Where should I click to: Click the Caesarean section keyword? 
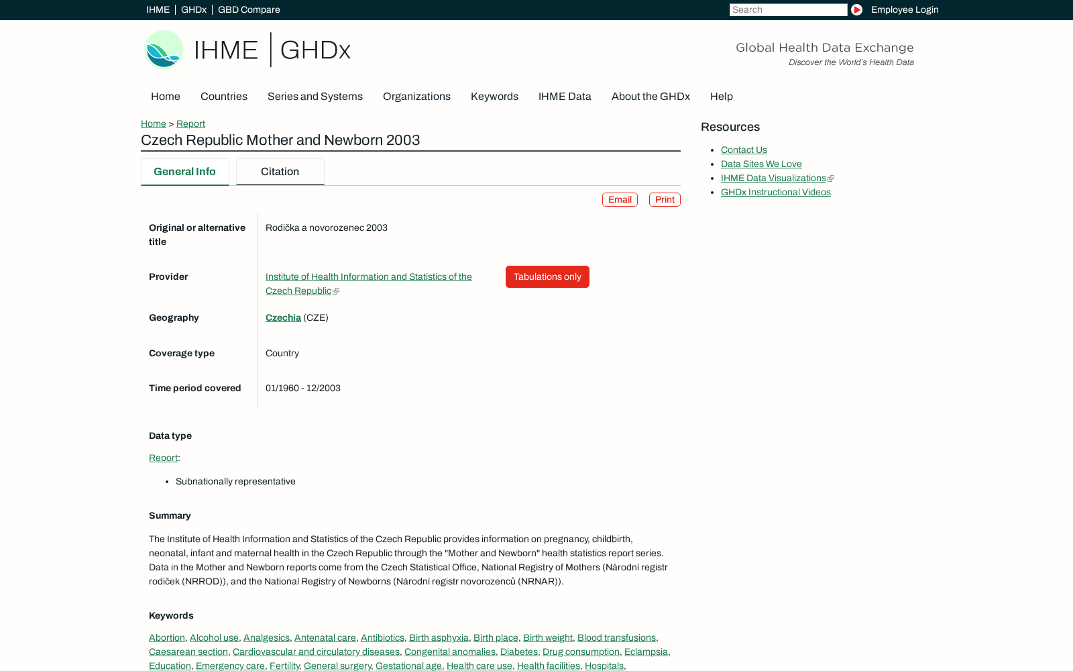coord(188,652)
